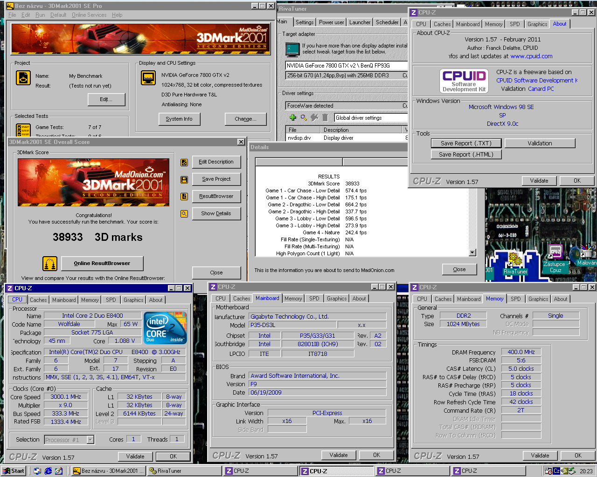Image resolution: width=597 pixels, height=477 pixels.
Task: Open the Global driver settings combo box
Action: coord(371,118)
